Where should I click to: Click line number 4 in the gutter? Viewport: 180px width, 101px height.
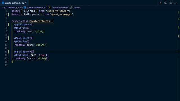pyautogui.click(x=7, y=21)
